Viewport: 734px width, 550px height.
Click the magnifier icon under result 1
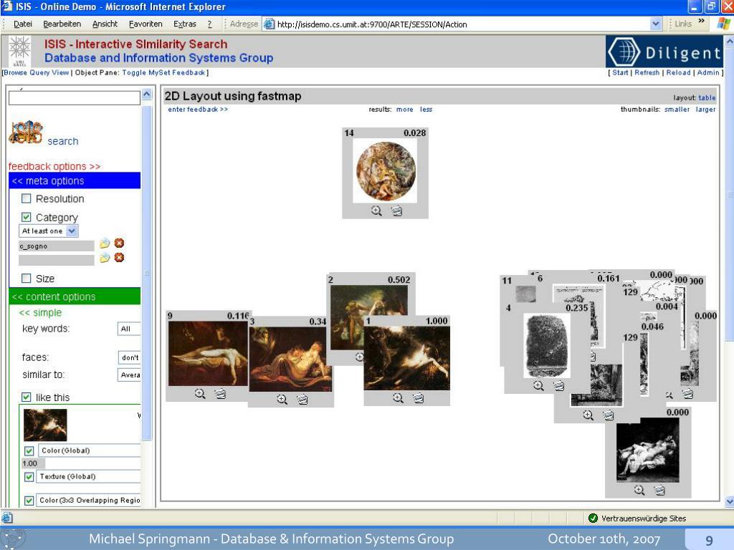click(398, 398)
